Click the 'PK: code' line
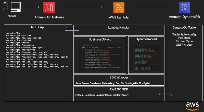This screenshot has height=112, width=204. pos(184,38)
